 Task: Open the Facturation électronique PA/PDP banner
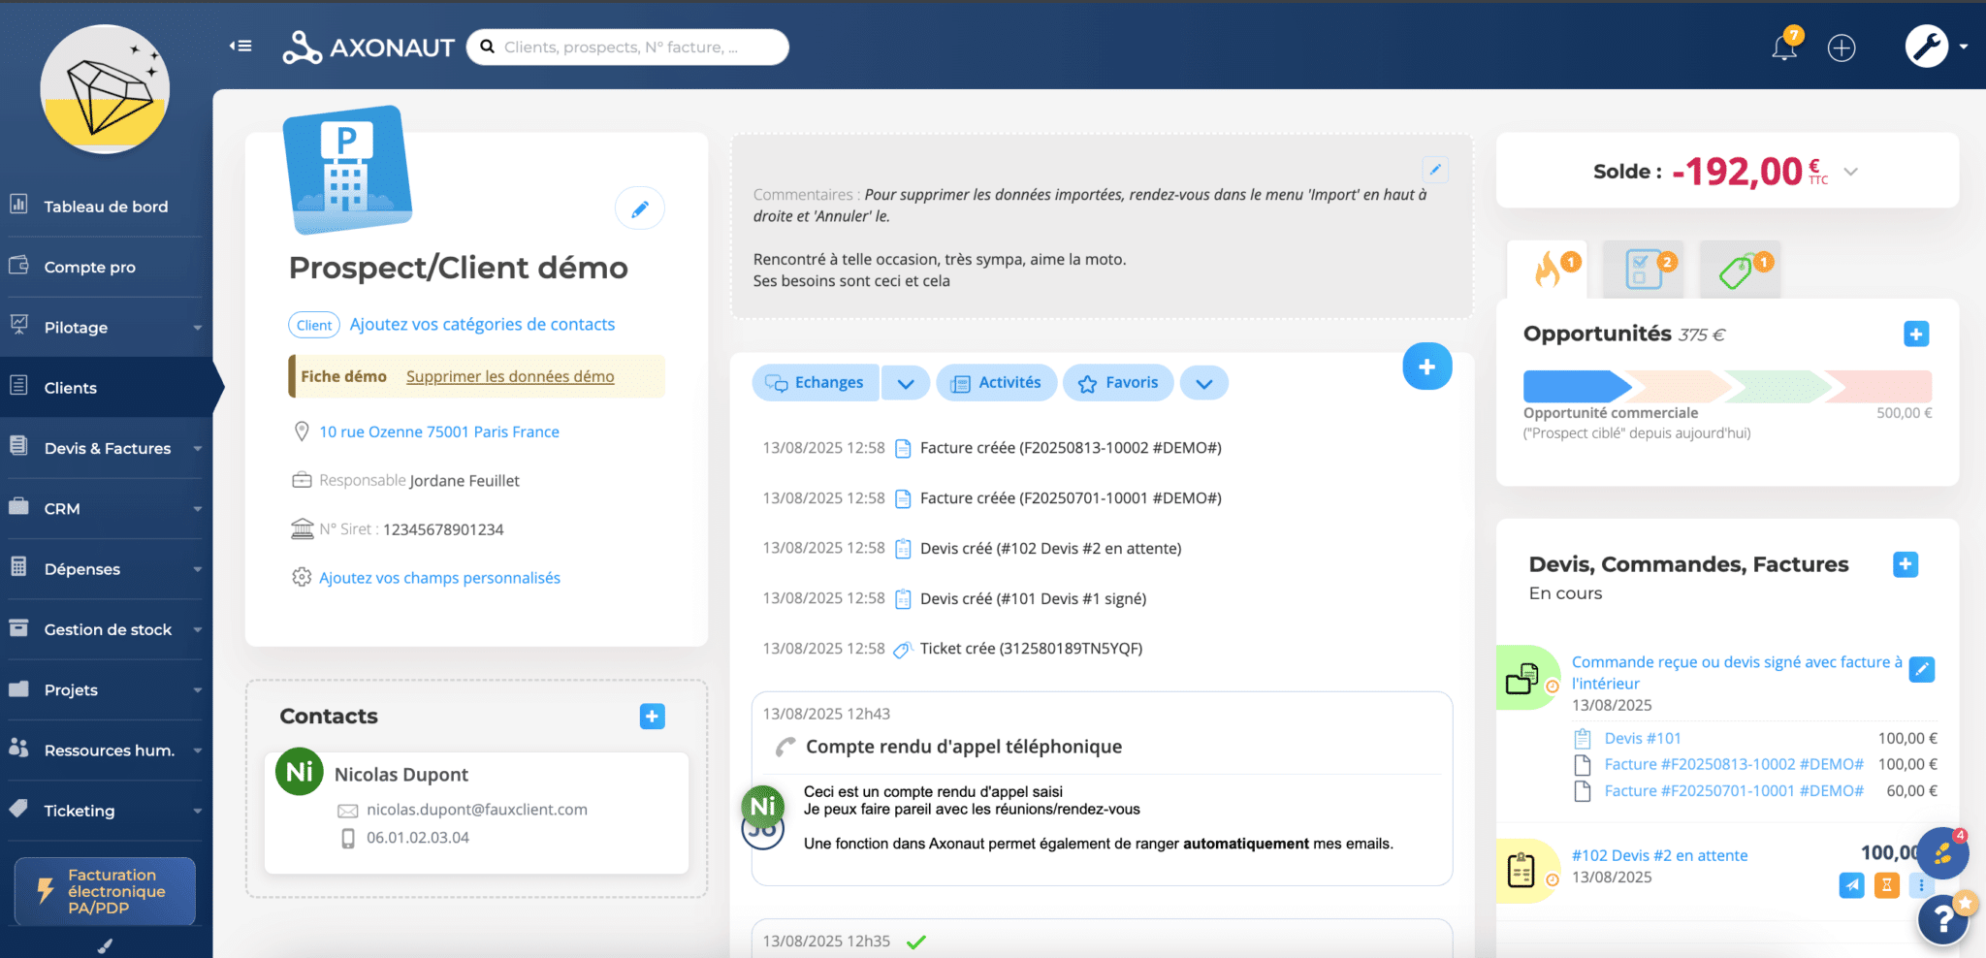click(105, 891)
